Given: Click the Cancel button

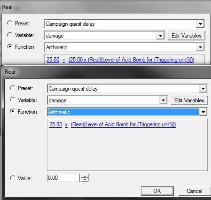Looking at the screenshot, I should tap(195, 191).
